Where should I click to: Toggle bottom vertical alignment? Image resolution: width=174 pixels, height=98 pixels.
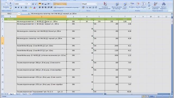45,4
